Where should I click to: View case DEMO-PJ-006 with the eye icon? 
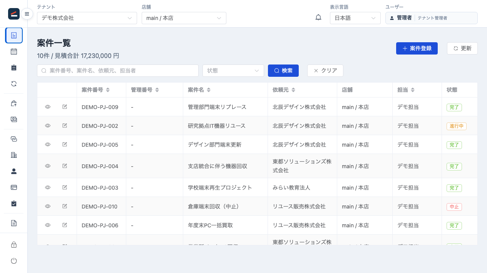[x=48, y=225]
